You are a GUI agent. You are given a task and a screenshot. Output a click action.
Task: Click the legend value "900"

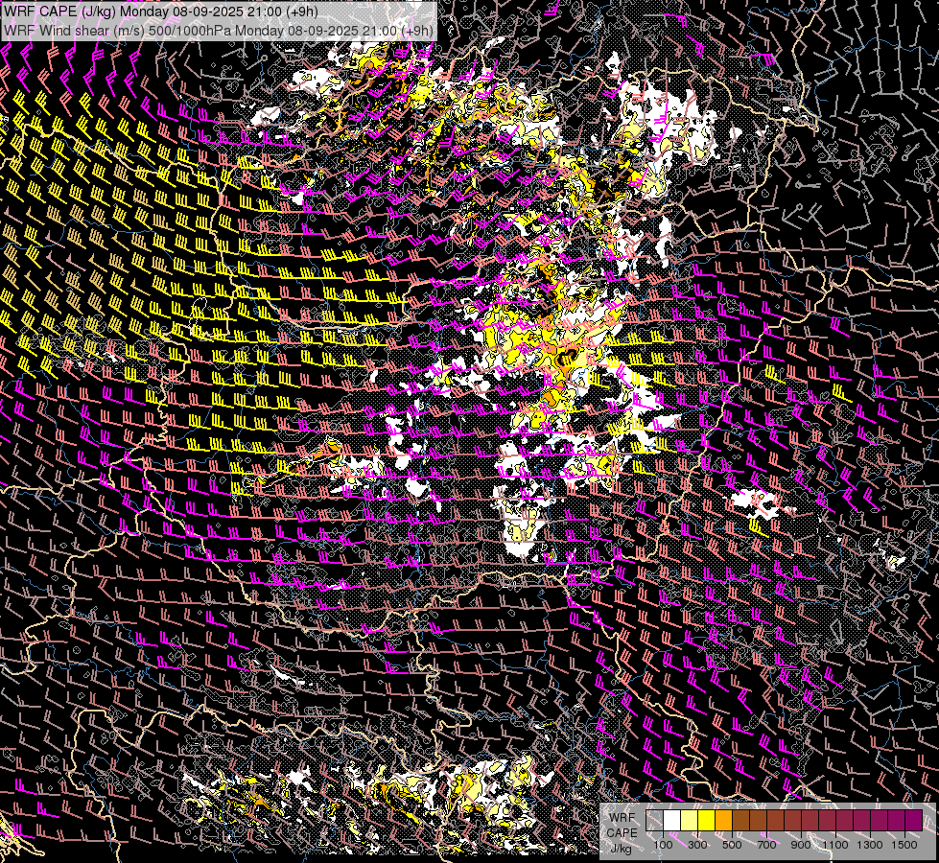point(801,845)
